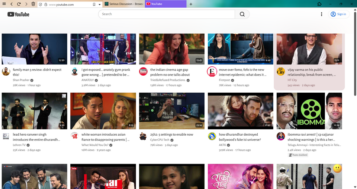Click Shan Prasher channel avatar
Screen dimensions: 357x189
(6, 72)
